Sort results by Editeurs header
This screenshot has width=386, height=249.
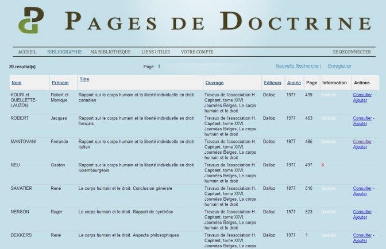click(272, 83)
